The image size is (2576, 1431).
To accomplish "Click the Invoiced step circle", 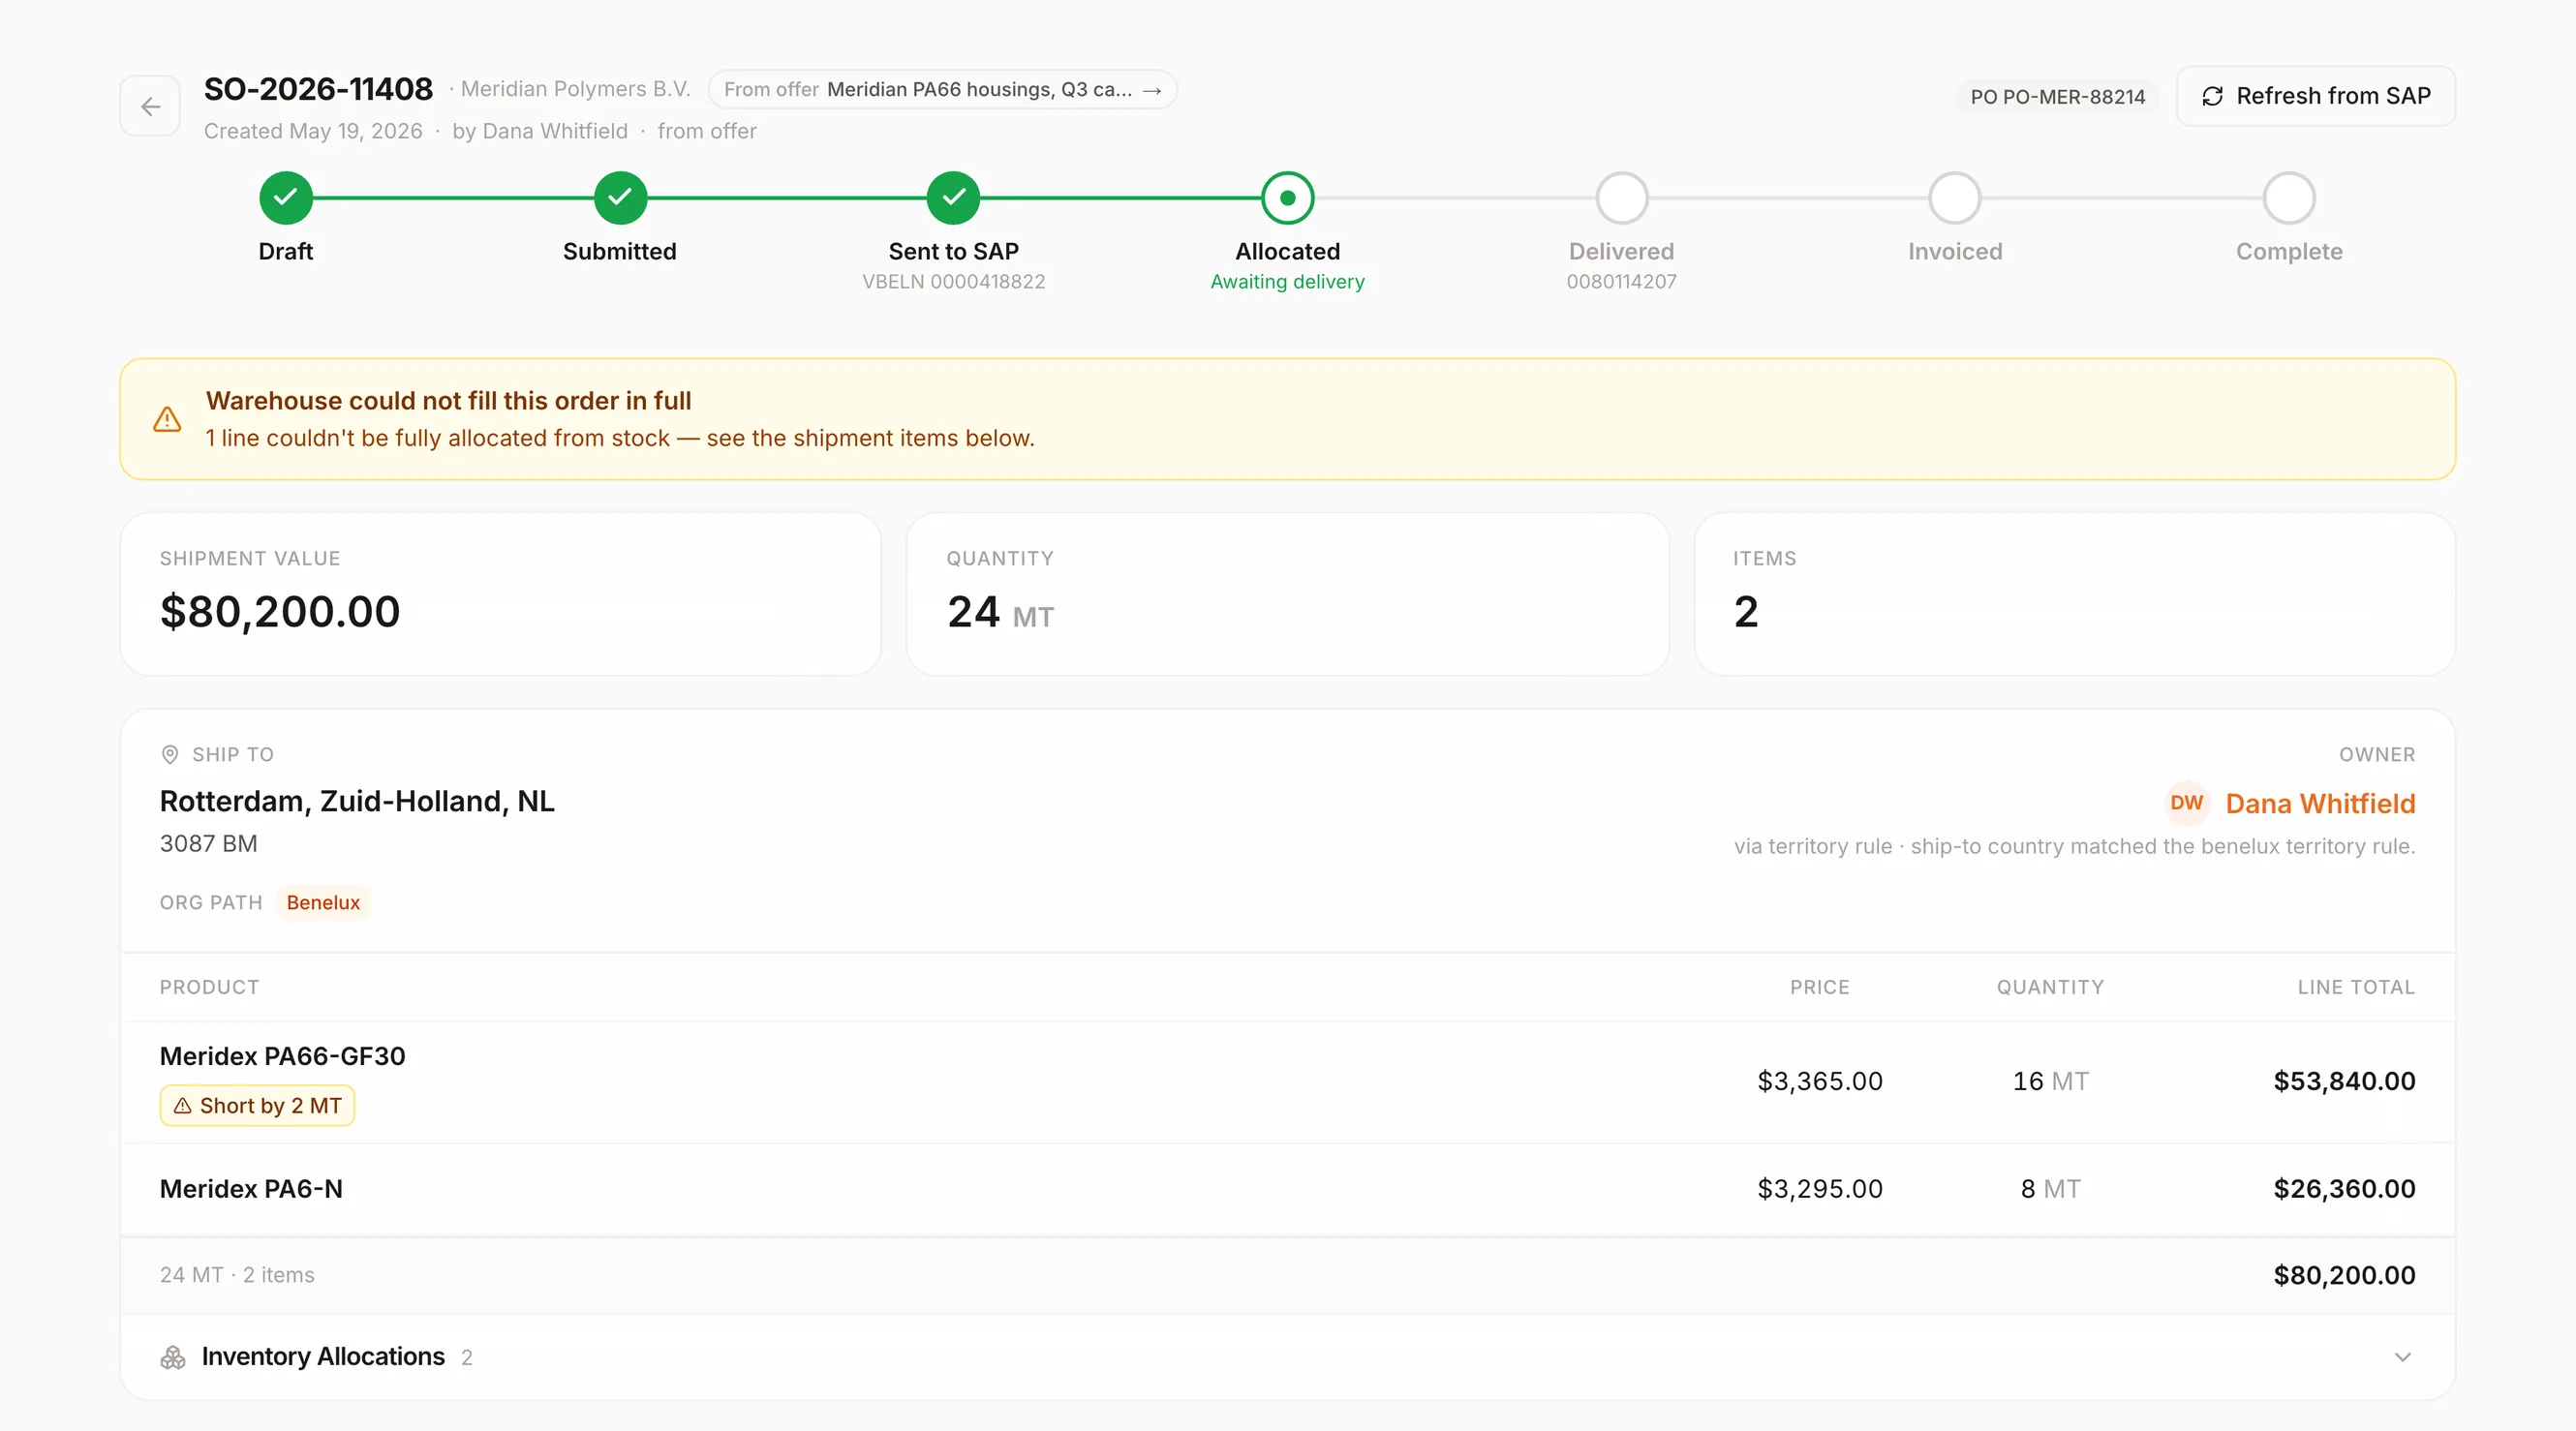I will pyautogui.click(x=1955, y=198).
